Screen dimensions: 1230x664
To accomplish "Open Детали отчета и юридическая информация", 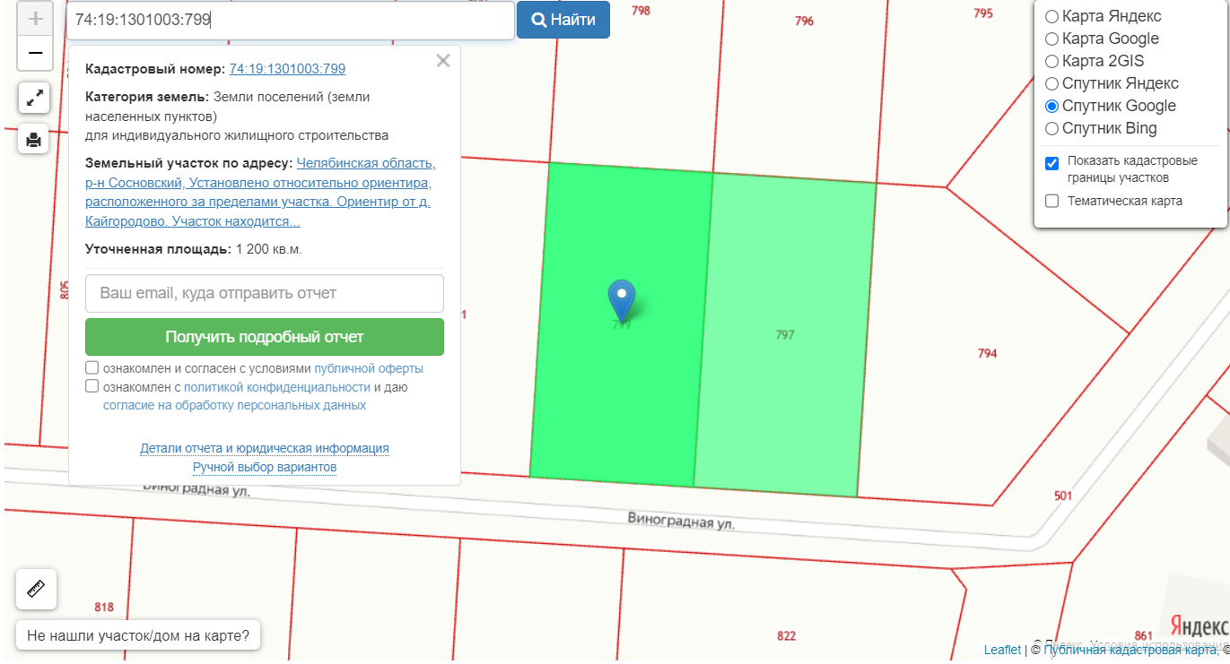I will [265, 448].
